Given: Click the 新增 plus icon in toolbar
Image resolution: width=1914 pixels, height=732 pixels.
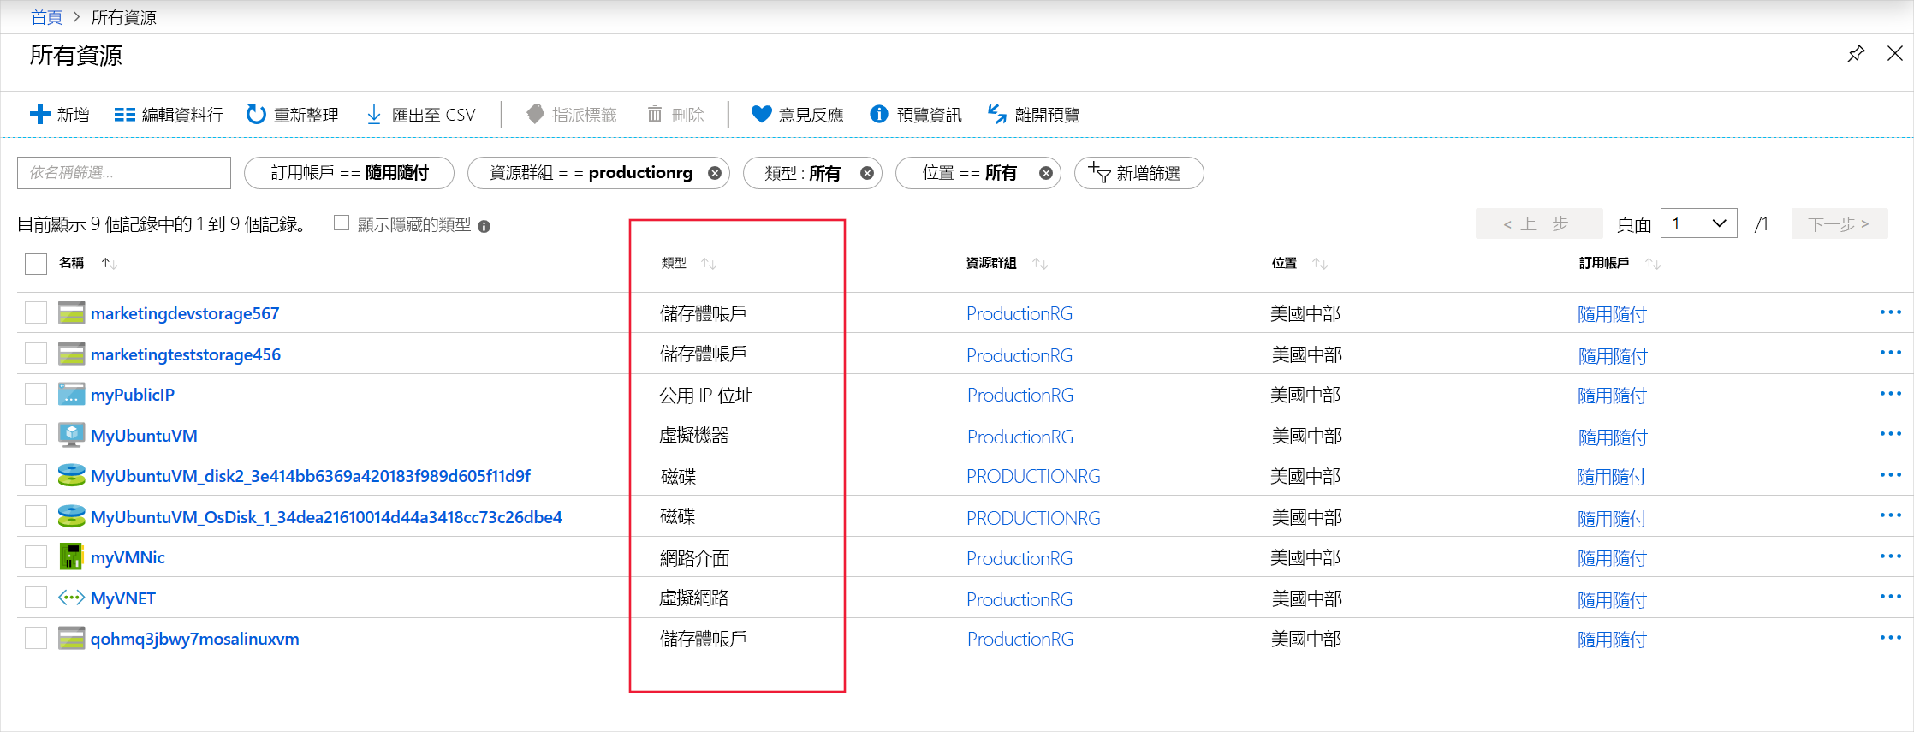Looking at the screenshot, I should coord(39,114).
